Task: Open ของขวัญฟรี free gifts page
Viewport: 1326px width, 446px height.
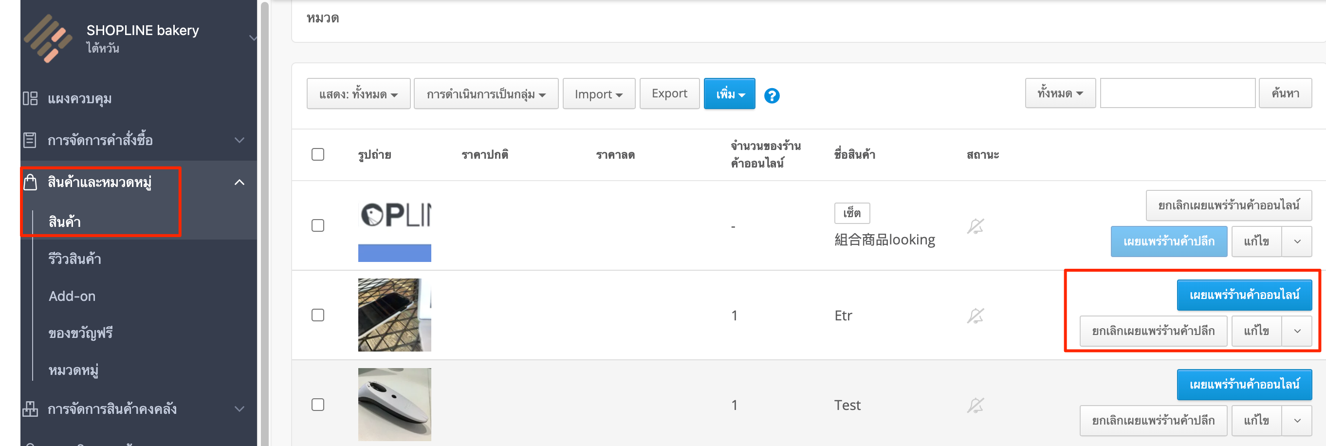Action: [x=80, y=333]
